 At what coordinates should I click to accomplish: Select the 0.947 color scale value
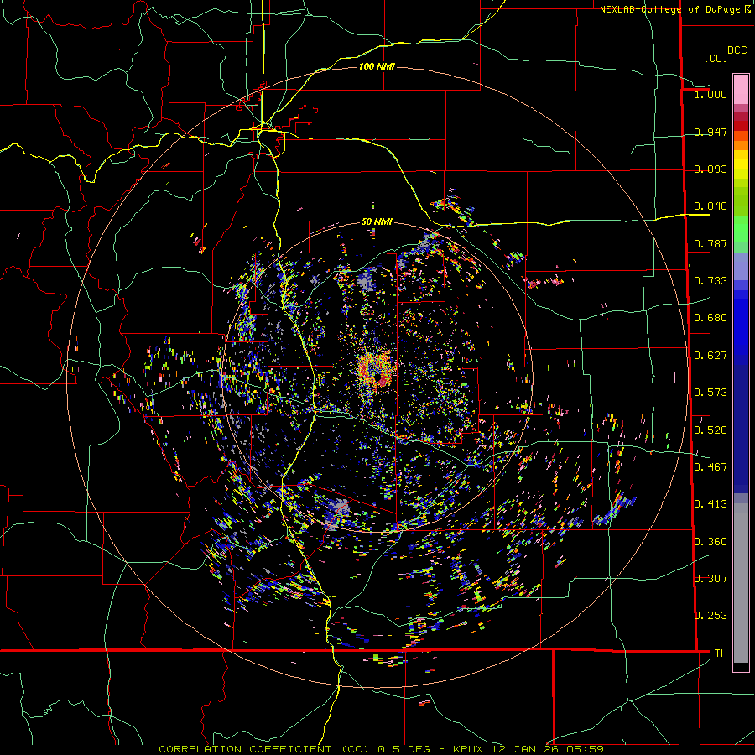tap(711, 132)
